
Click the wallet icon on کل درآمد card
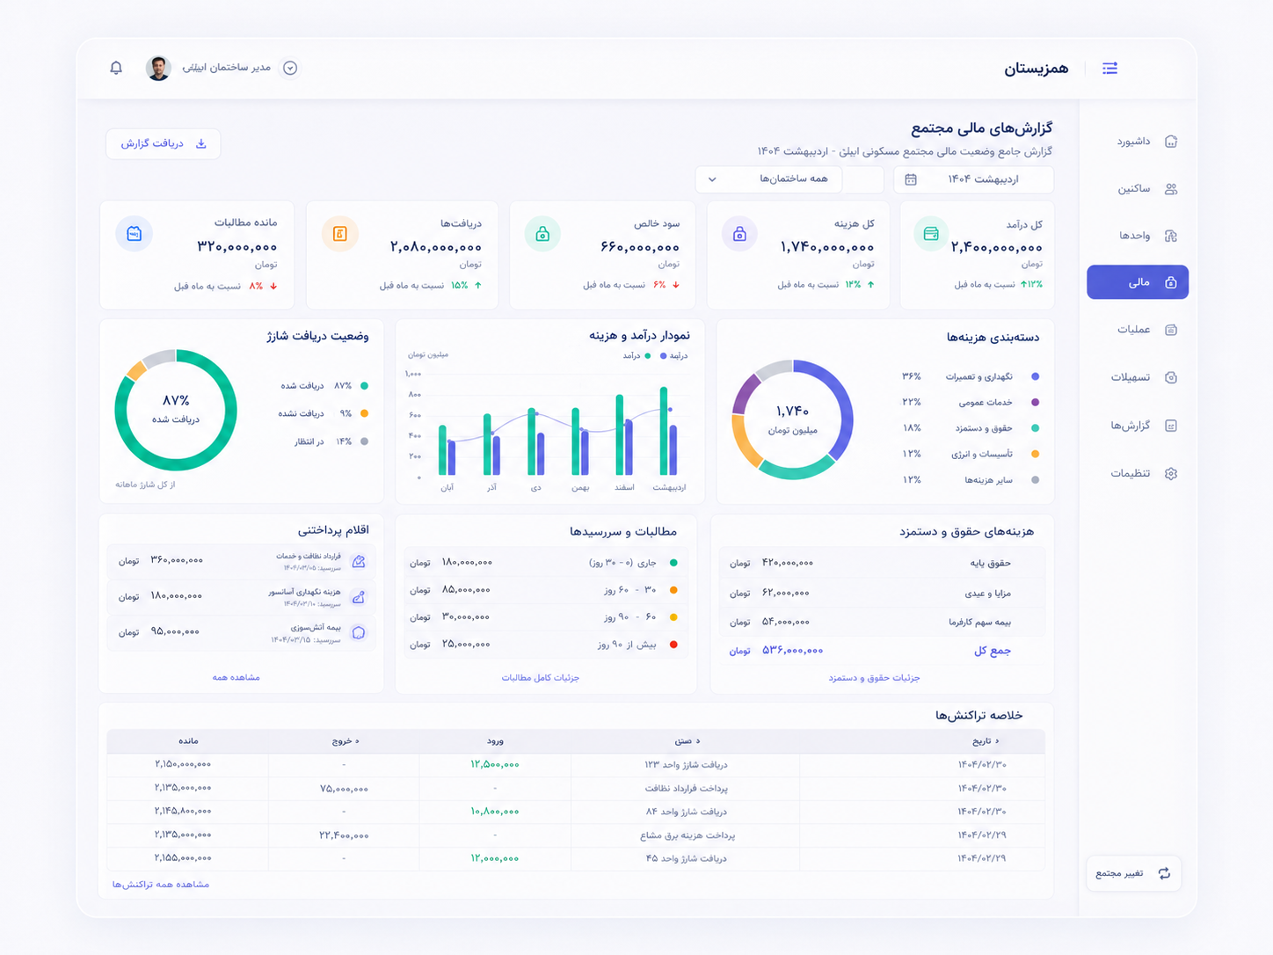click(x=931, y=234)
